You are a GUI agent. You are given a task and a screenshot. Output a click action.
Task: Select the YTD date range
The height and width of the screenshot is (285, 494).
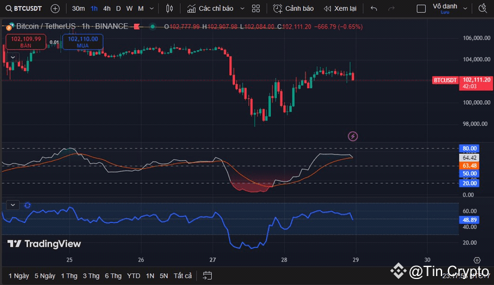point(134,276)
